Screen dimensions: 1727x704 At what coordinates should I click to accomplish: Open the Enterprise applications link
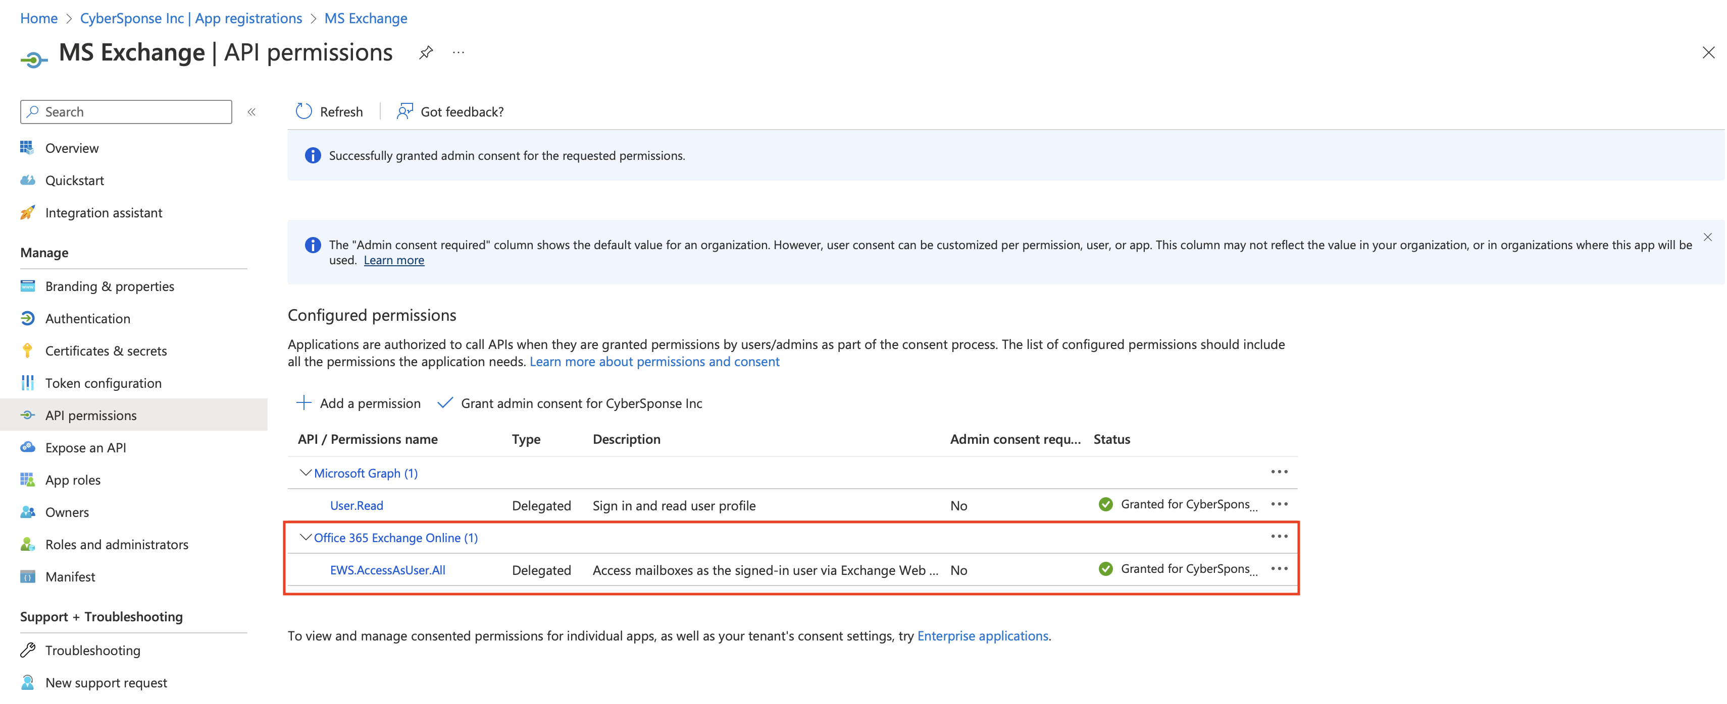click(982, 636)
